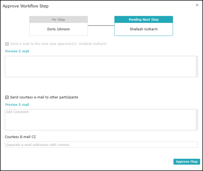Image resolution: width=203 pixels, height=171 pixels.
Task: Click the 'Send e-mail to the next step approver(s)' label text
Action: 58,44
